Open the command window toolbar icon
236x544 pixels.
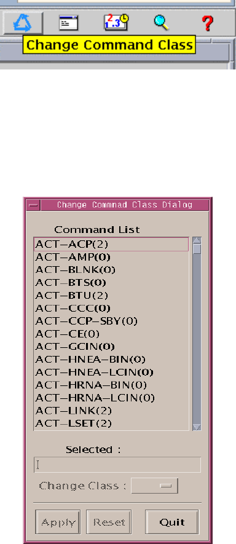tap(68, 23)
